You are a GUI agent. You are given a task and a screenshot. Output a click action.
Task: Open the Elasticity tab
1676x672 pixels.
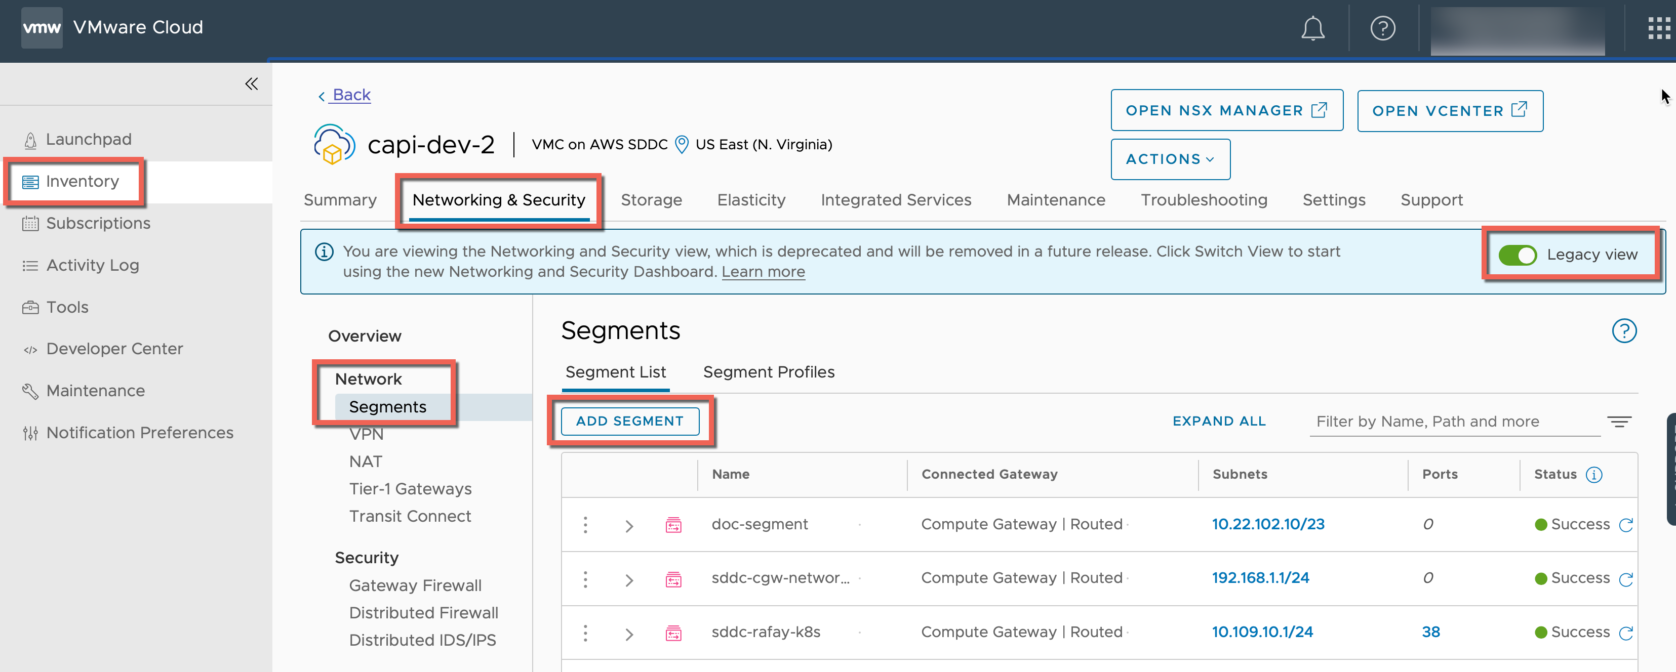[751, 200]
